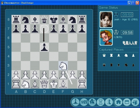Click the black queen in Captured Pieces

tap(104, 65)
